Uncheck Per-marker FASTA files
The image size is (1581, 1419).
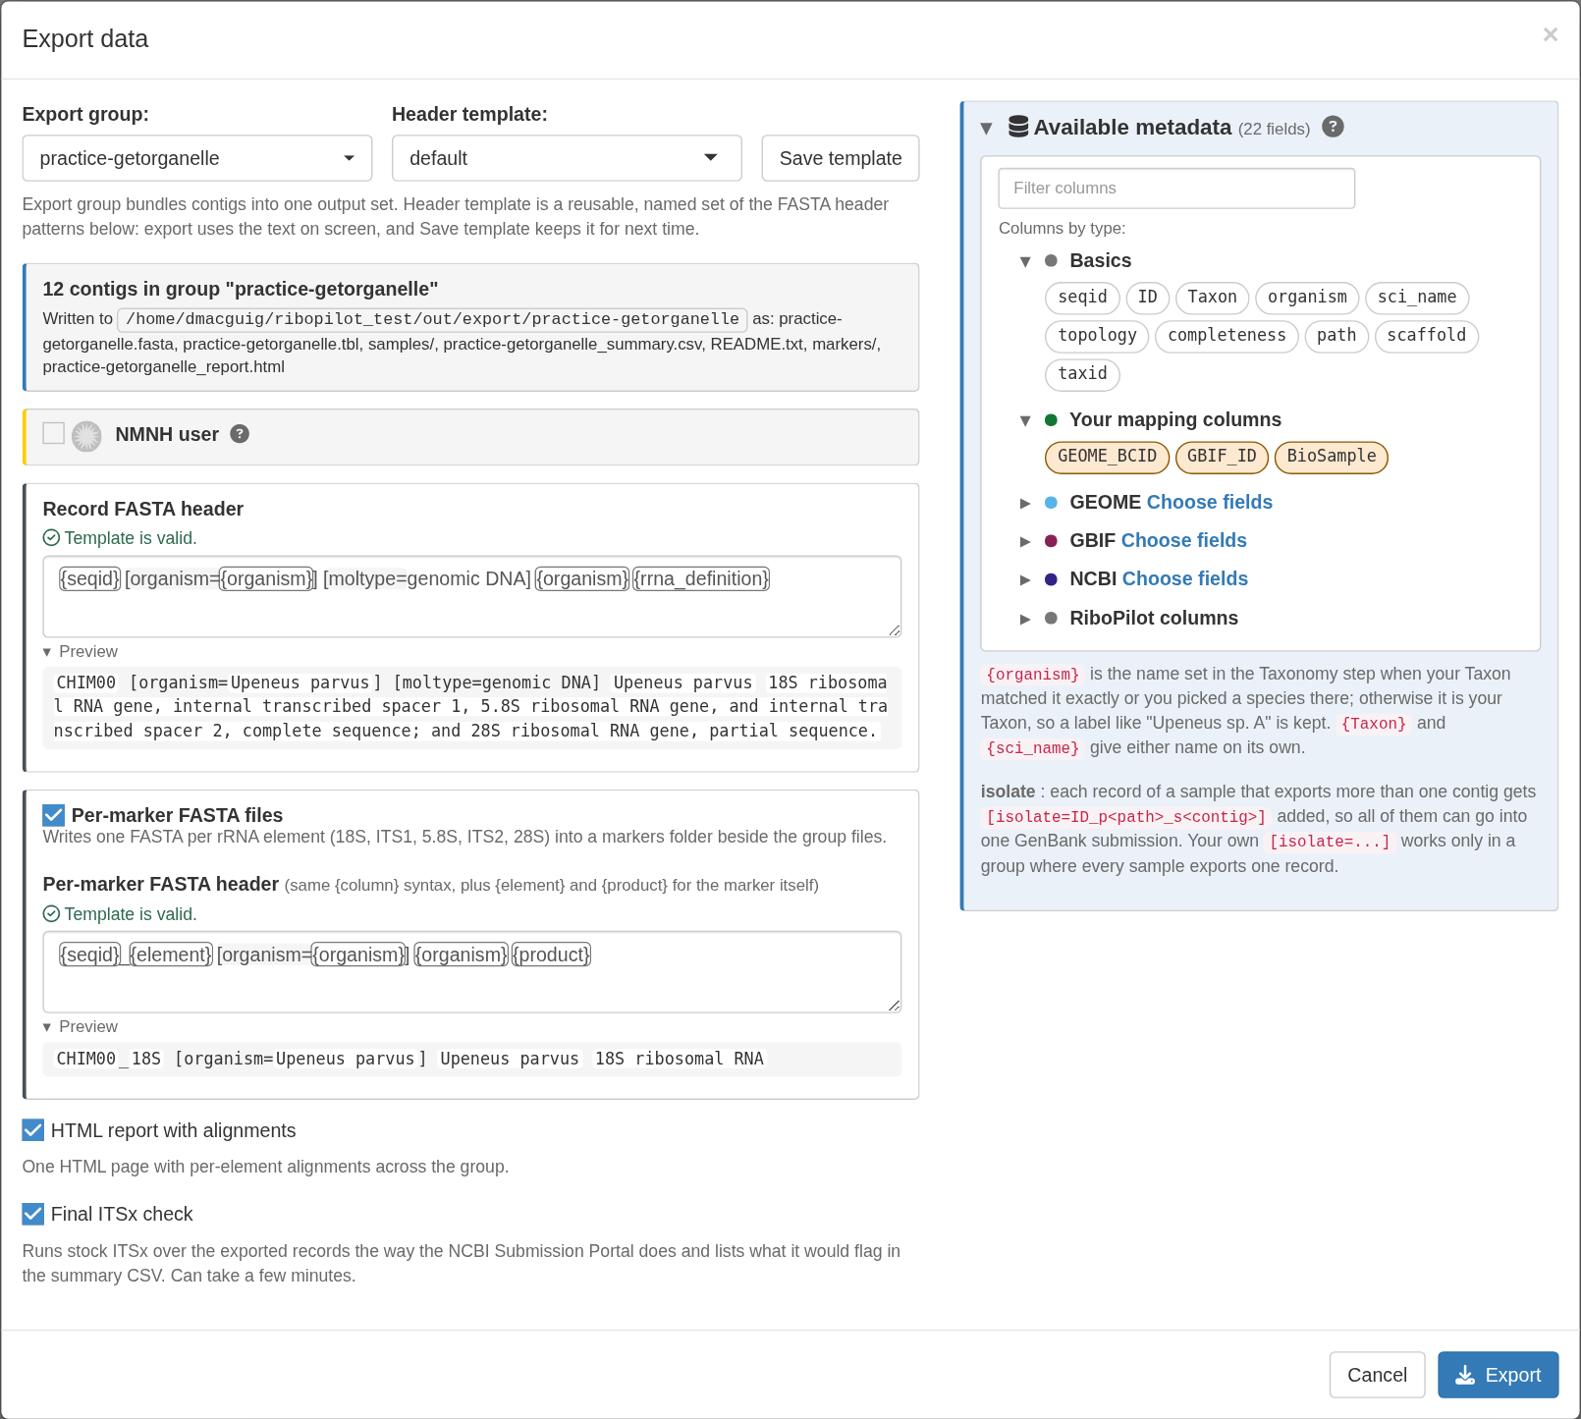(x=54, y=815)
